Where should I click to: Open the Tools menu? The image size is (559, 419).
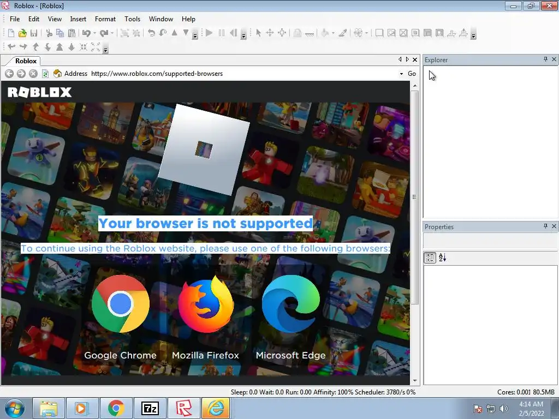click(x=132, y=19)
